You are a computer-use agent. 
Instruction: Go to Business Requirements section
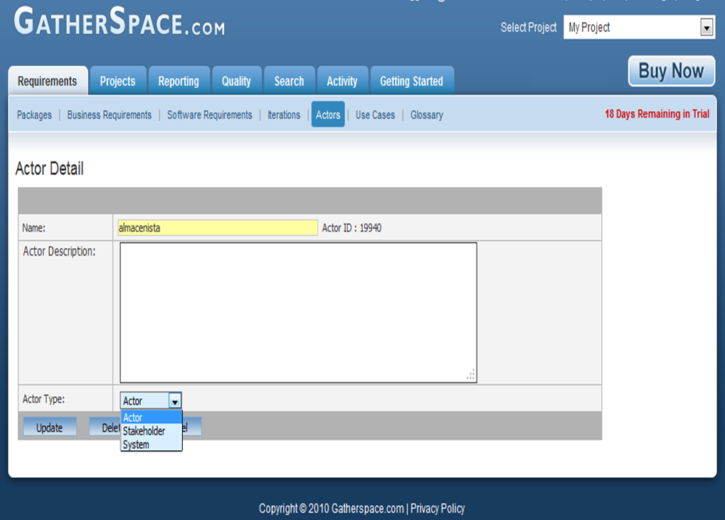tap(109, 115)
